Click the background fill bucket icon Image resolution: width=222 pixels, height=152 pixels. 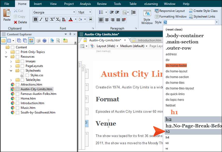(x=80, y=19)
